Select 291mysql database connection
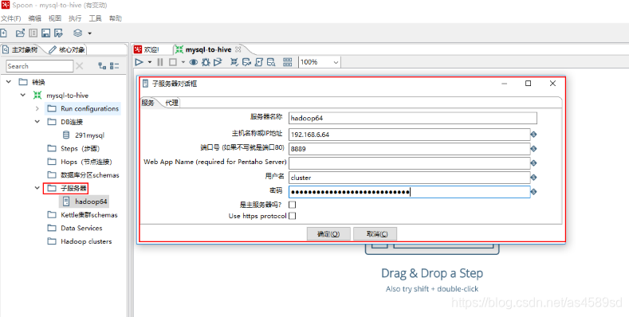Image resolution: width=629 pixels, height=317 pixels. point(89,135)
